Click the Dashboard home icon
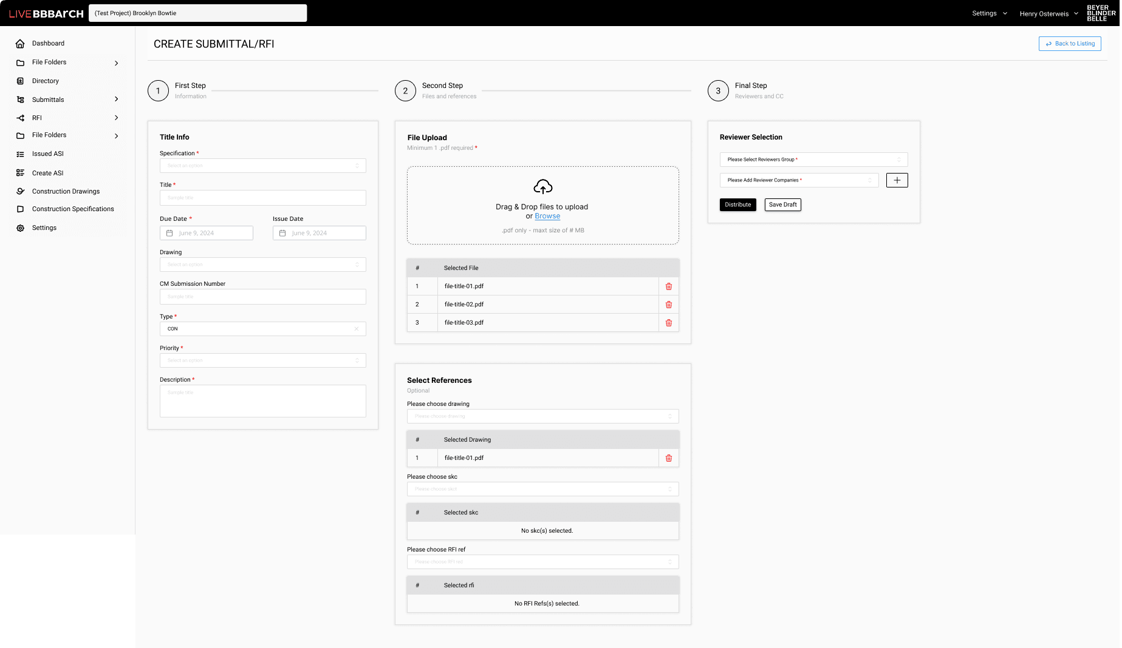The width and height of the screenshot is (1122, 648). (20, 44)
